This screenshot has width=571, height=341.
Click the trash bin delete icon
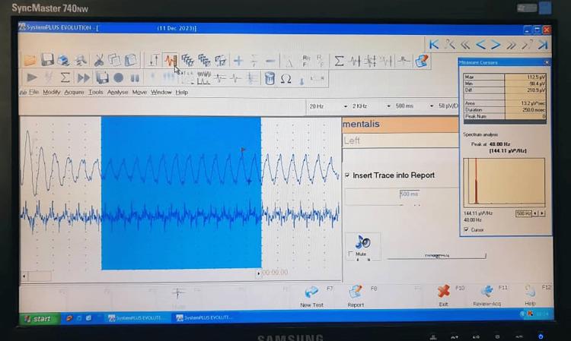point(270,78)
